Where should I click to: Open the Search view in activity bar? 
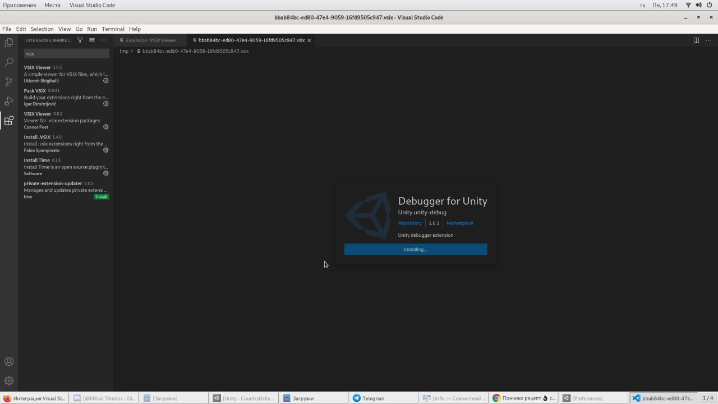tap(9, 62)
